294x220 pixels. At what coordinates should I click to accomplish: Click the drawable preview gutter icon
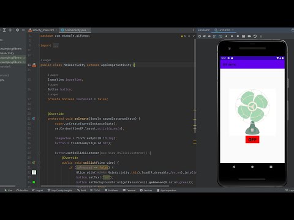pos(34,172)
